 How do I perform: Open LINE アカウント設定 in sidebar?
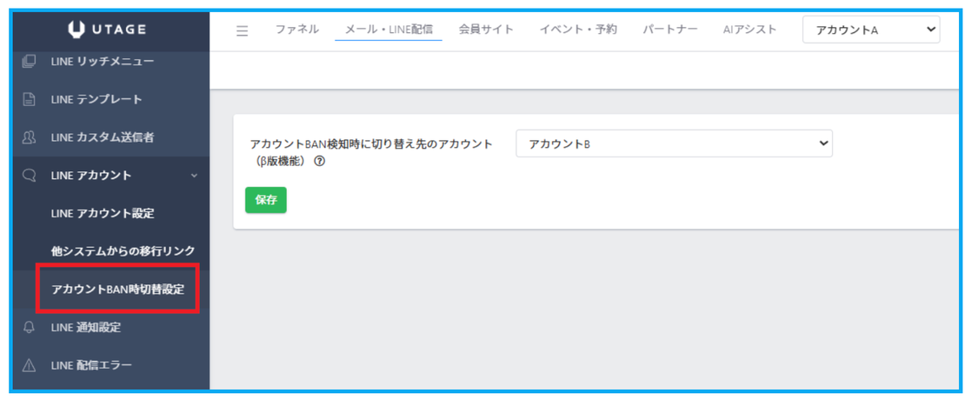point(103,214)
